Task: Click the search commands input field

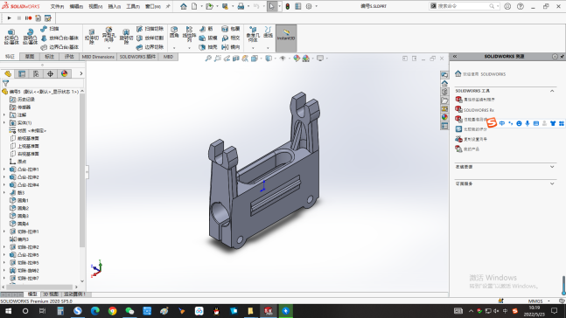Action: (463, 6)
